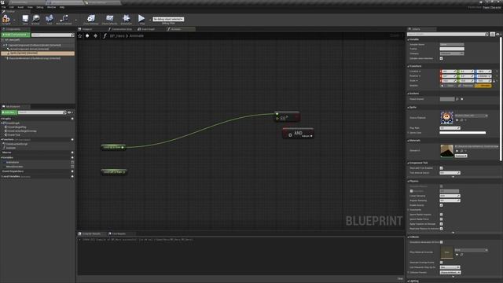
Task: Open the variable Category dropdown
Action: (452, 53)
